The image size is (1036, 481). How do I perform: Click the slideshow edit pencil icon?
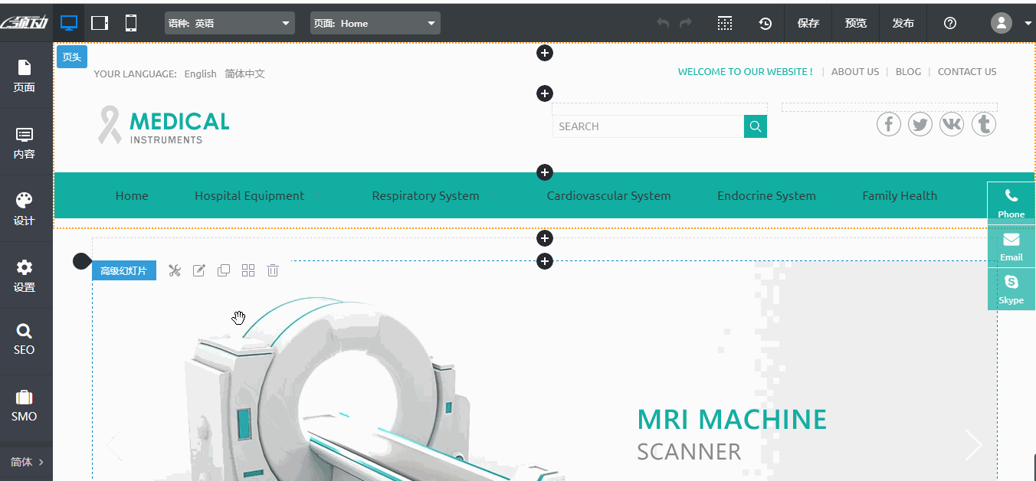[x=199, y=270]
